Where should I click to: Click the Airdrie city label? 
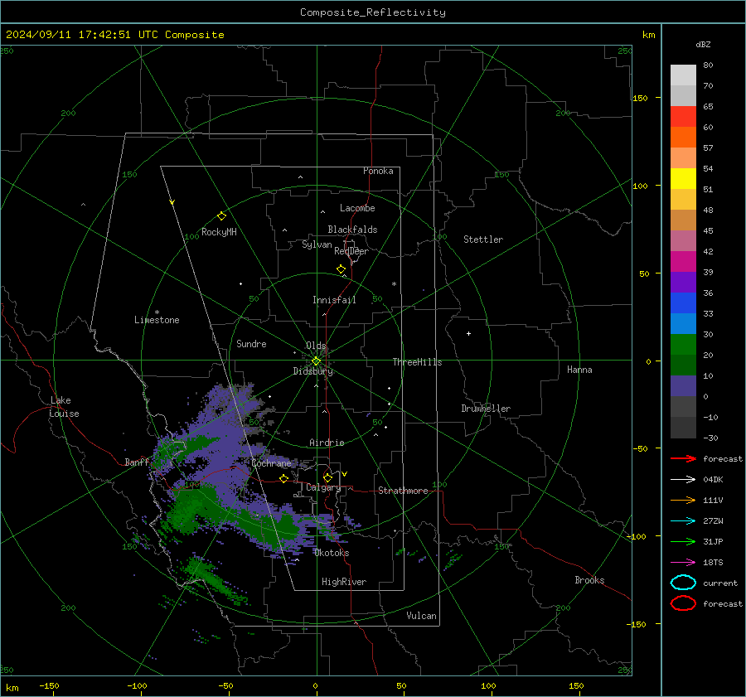pyautogui.click(x=327, y=443)
